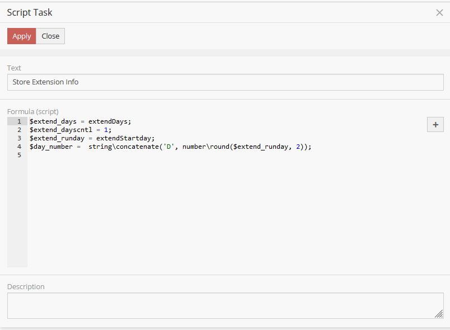Image resolution: width=450 pixels, height=330 pixels.
Task: Click line number 2 in the editor gutter
Action: (19, 130)
